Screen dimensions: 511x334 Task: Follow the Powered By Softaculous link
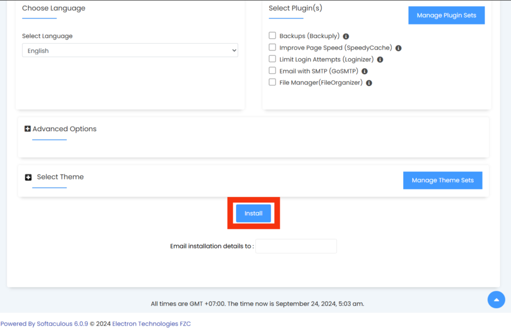coord(44,324)
